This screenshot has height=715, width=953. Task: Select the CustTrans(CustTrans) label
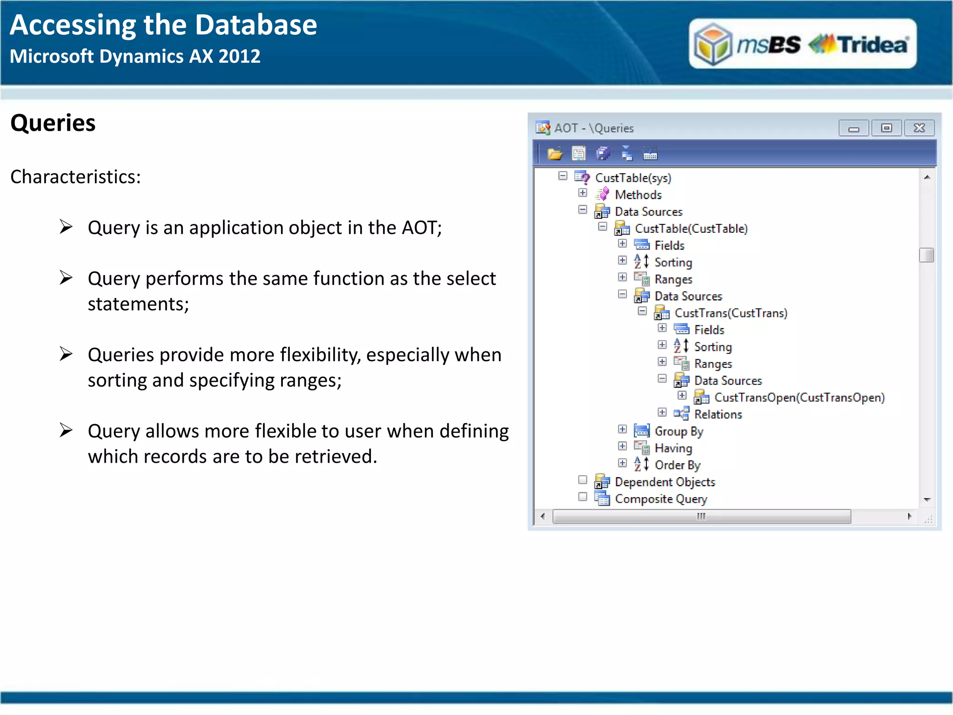[731, 313]
